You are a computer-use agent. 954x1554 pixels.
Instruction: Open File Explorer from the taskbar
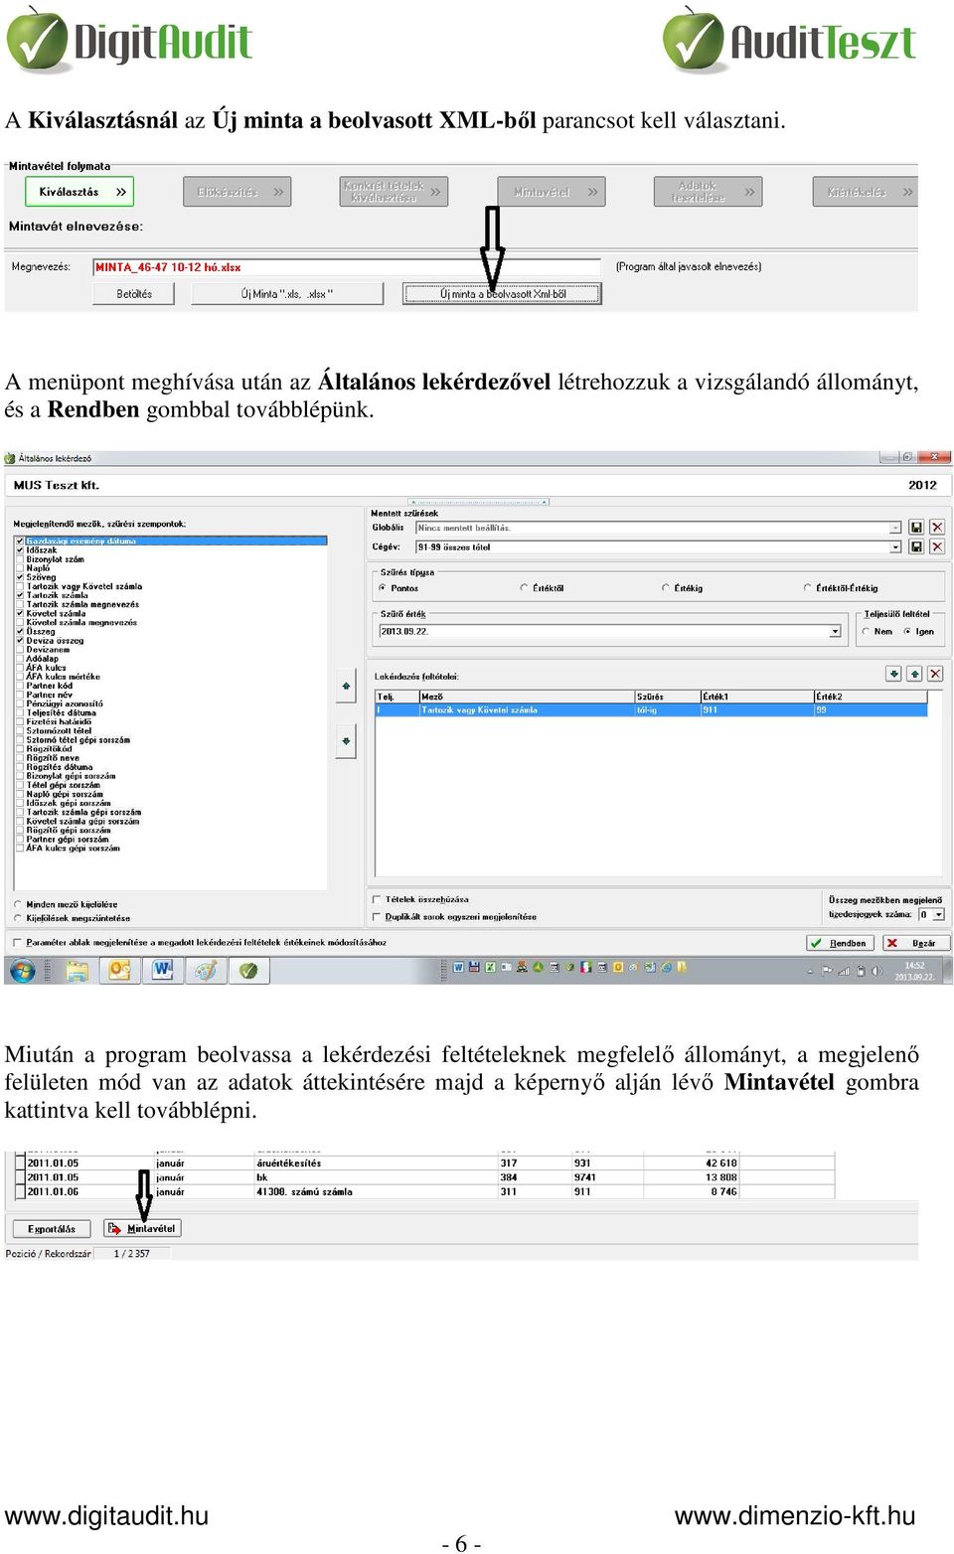[x=77, y=971]
